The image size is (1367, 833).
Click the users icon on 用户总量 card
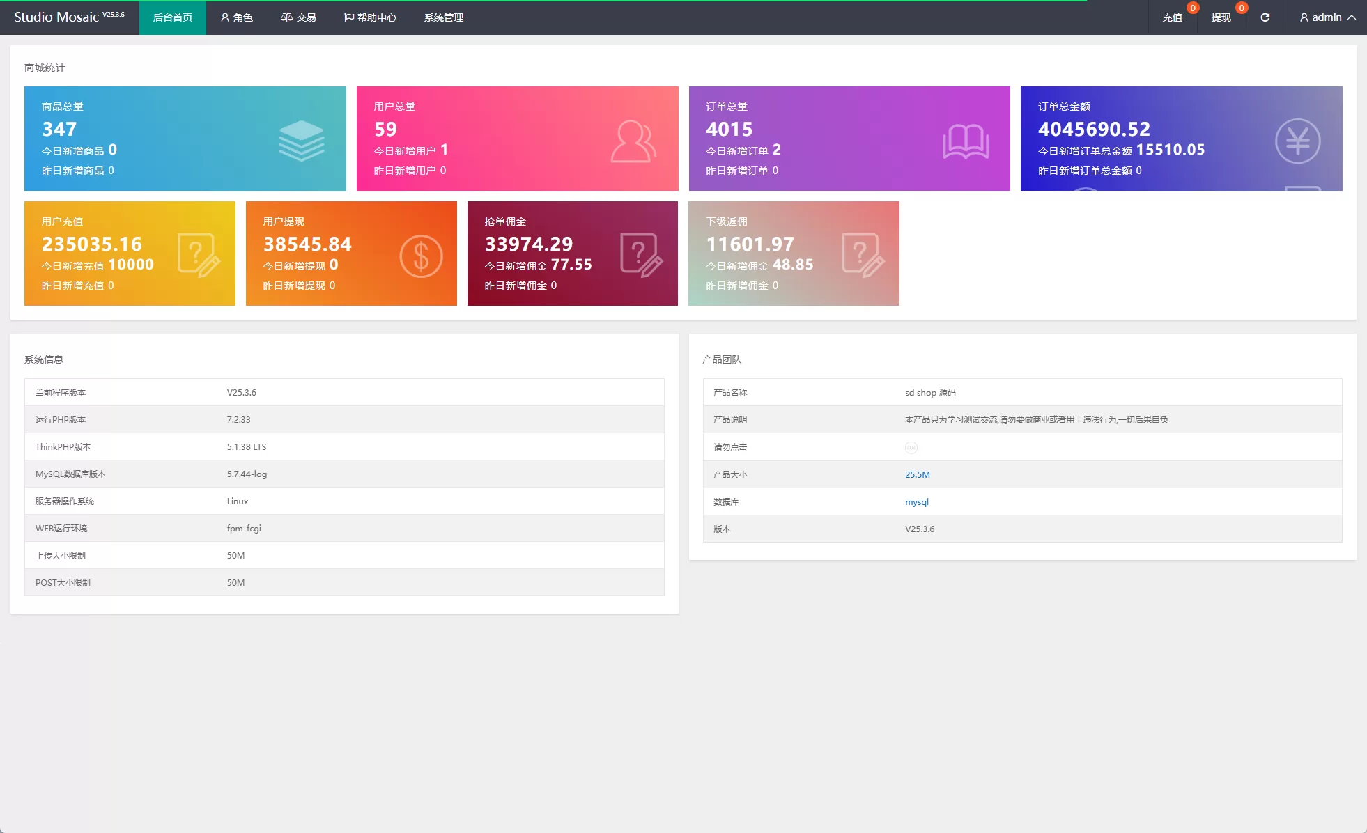click(x=633, y=141)
